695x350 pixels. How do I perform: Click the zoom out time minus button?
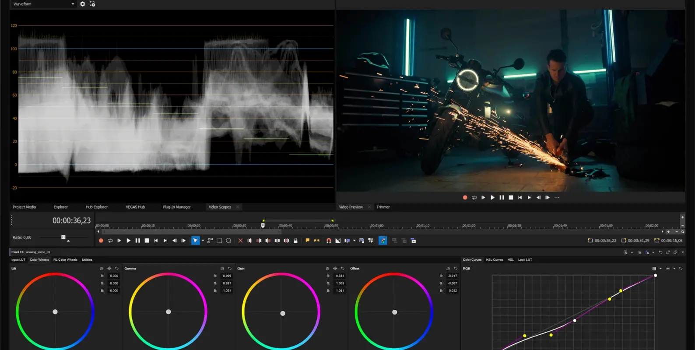tap(676, 231)
